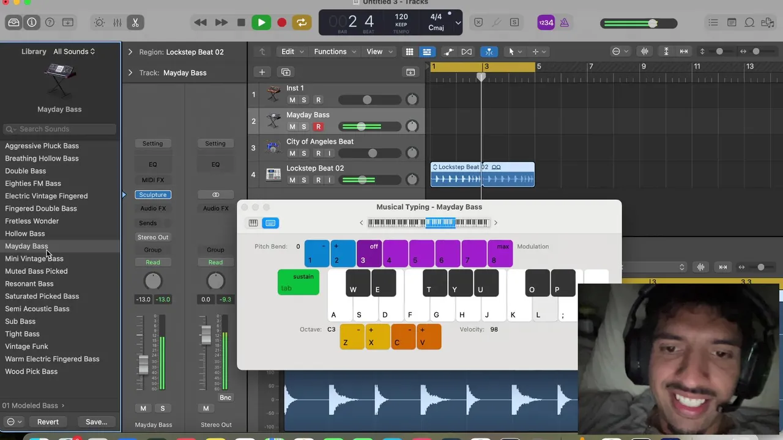Open the Loop Browser button
The image size is (783, 440).
(x=749, y=23)
